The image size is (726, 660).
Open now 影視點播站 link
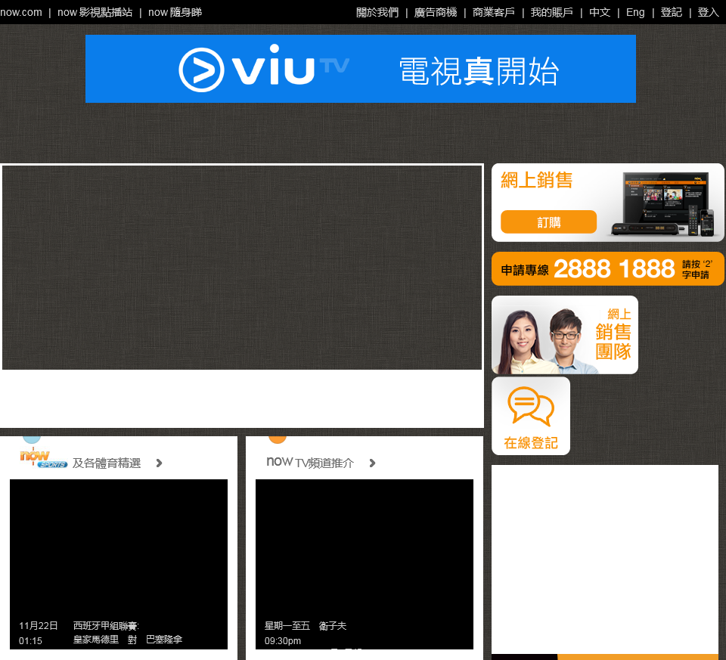tap(95, 12)
